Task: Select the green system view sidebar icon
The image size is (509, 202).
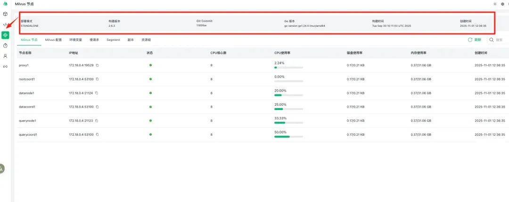Action: point(5,35)
